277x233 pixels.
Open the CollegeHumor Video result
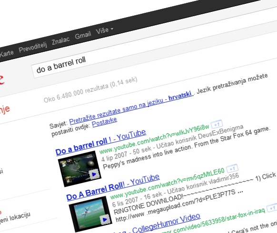(157, 224)
